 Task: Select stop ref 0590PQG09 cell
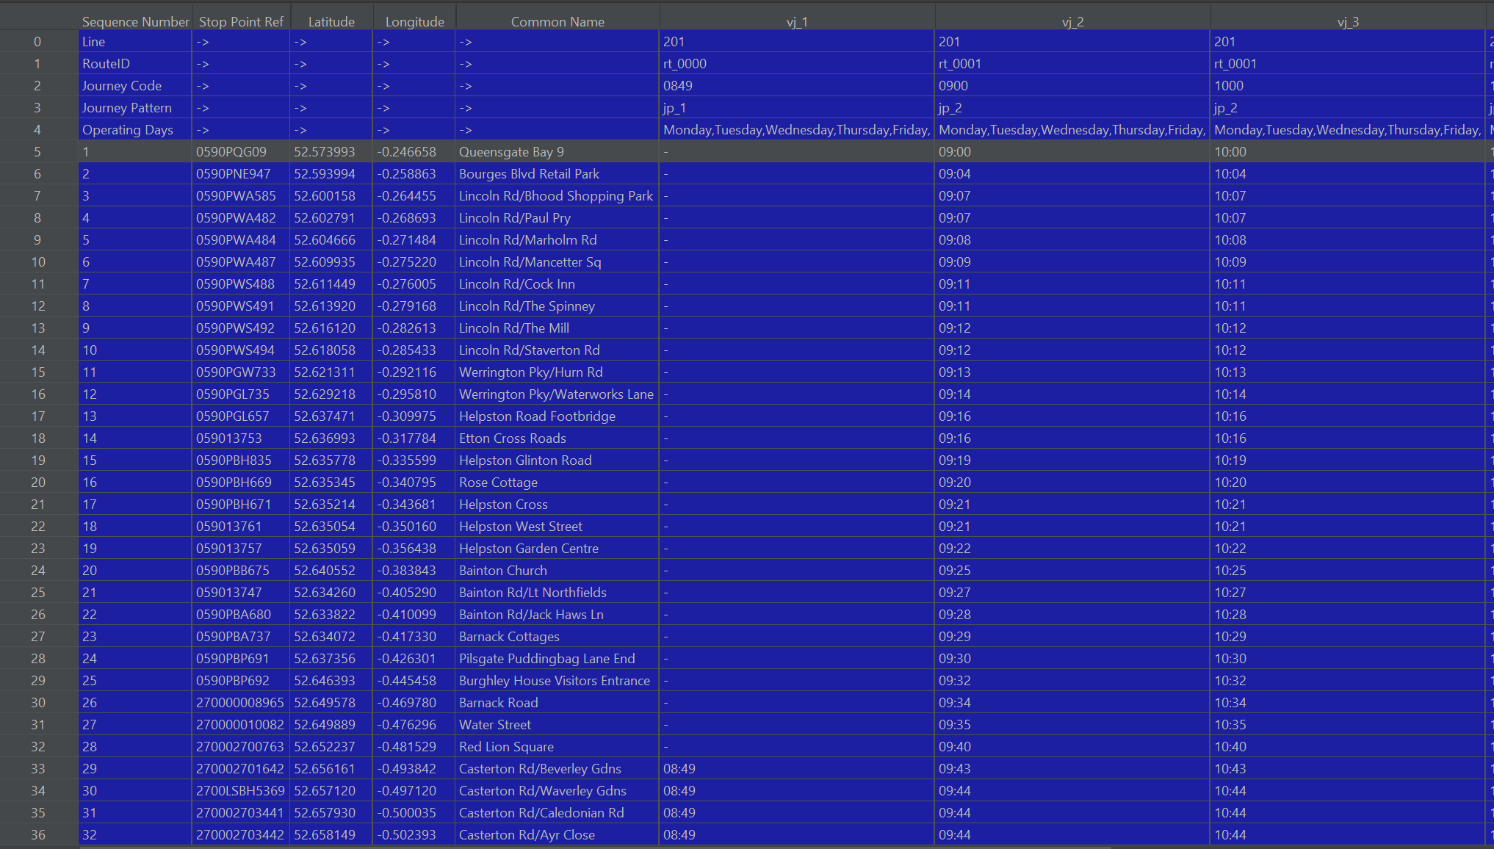241,152
